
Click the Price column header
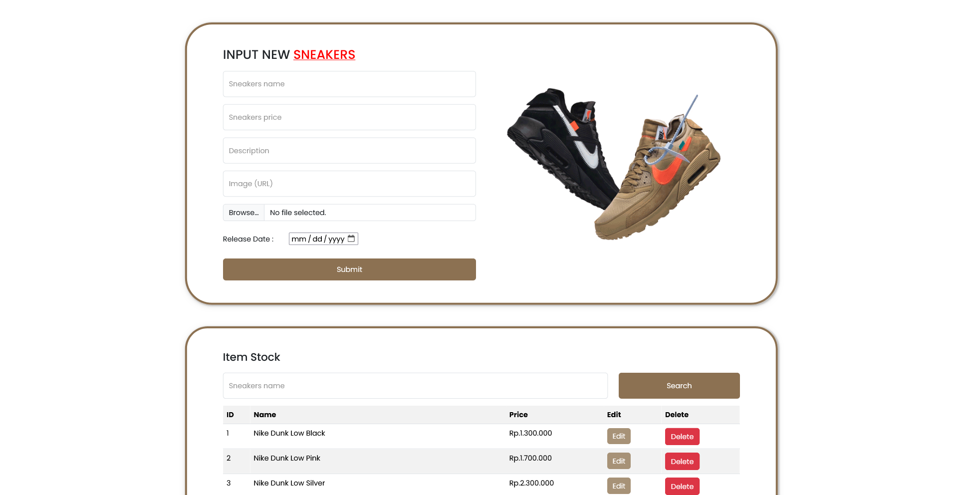518,415
